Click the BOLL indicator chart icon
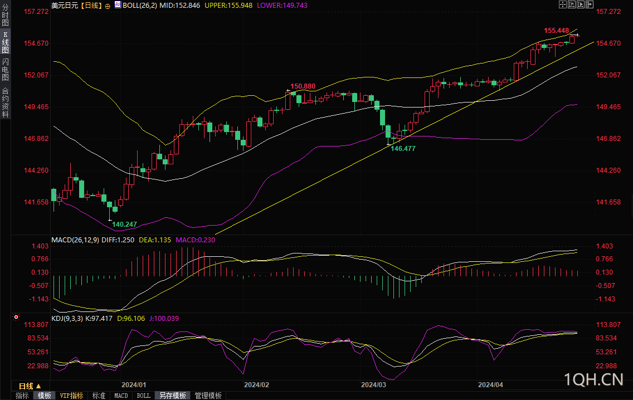Screen dimensions: 633x400 118,5
